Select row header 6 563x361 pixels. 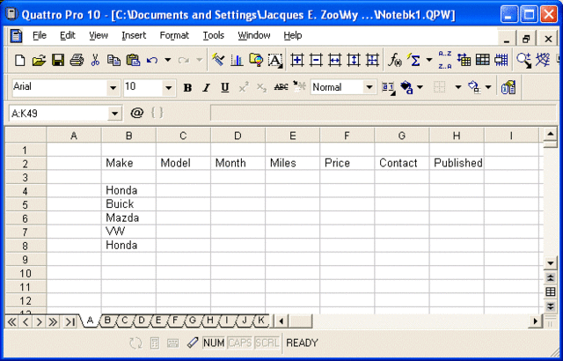pyautogui.click(x=26, y=218)
